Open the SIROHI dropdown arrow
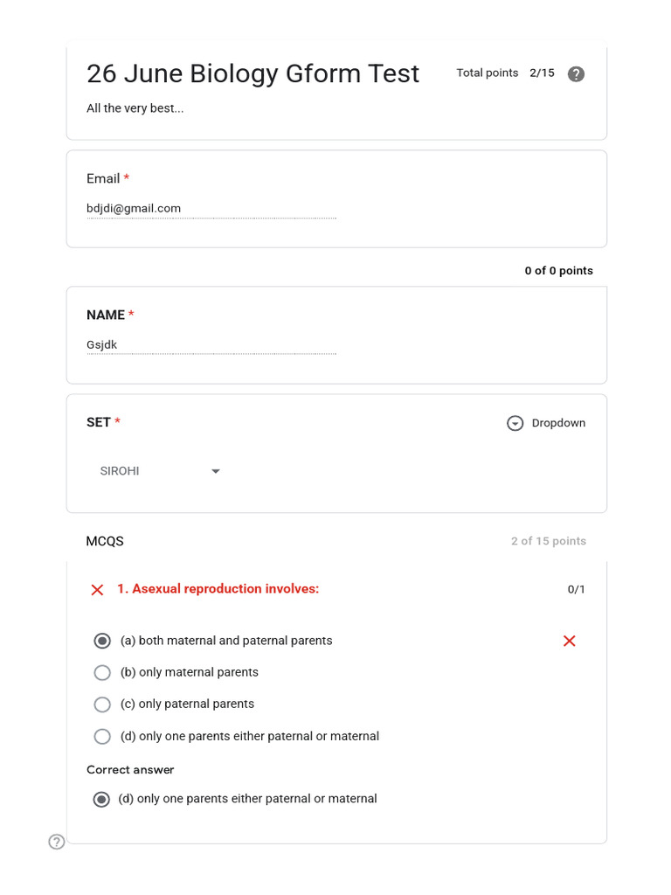671x895 pixels. [216, 471]
